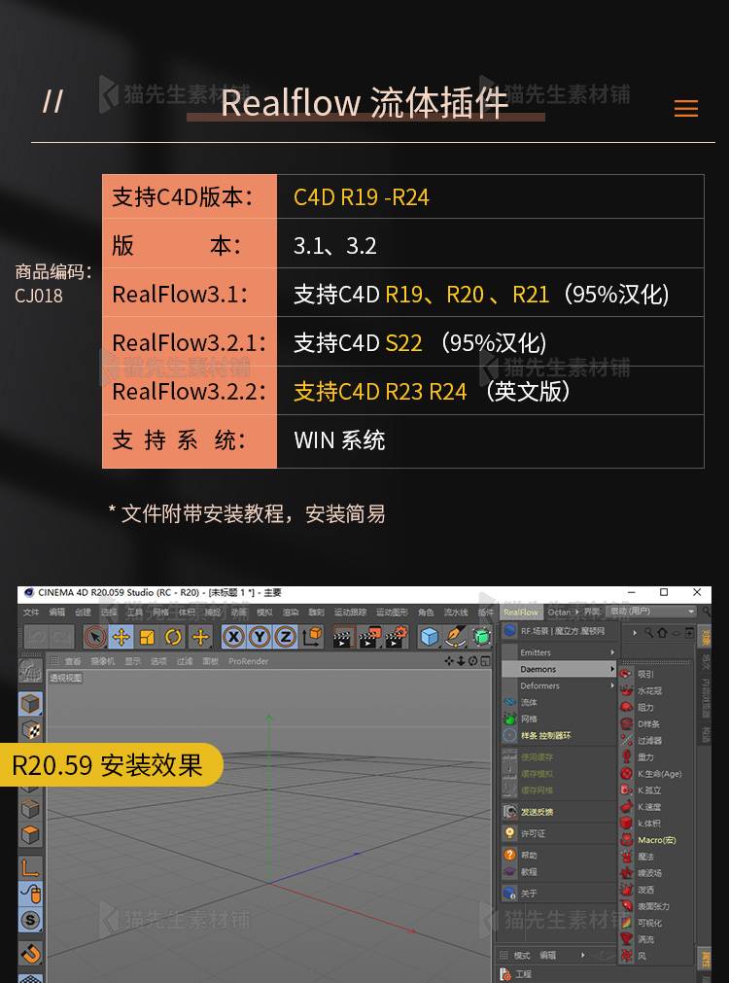Activate the Scale tool in toolbar
Screen dimensions: 729x983
148,638
